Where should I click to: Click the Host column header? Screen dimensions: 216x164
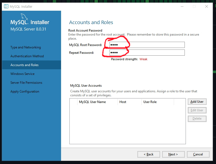click(129, 102)
